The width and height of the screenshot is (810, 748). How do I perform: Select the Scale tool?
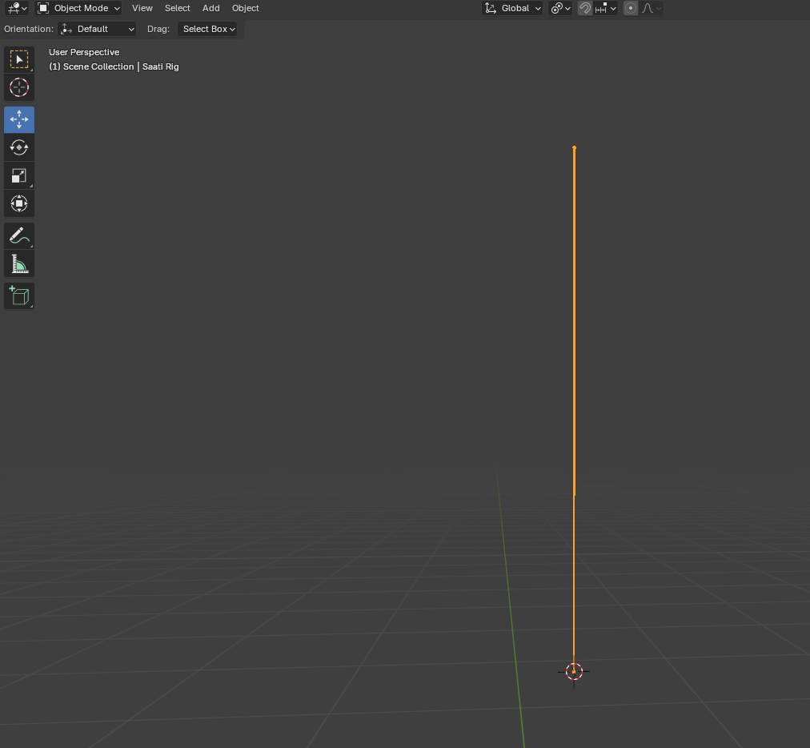(x=19, y=175)
